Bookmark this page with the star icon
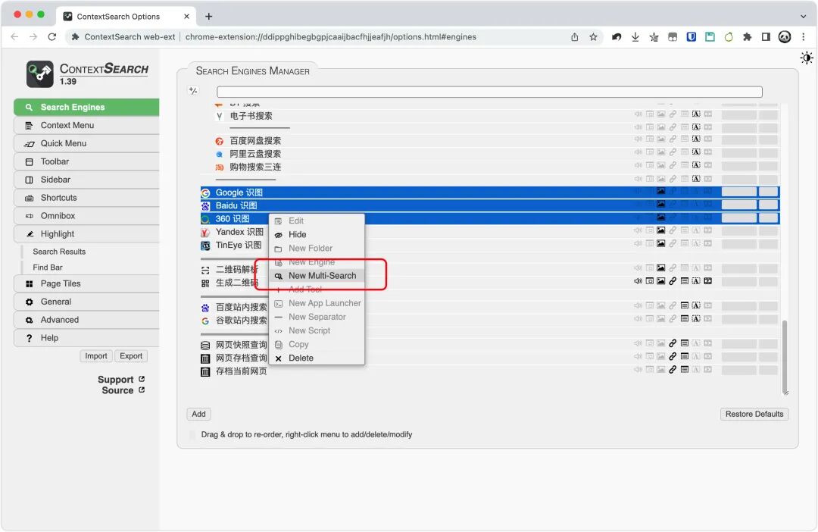 [593, 37]
